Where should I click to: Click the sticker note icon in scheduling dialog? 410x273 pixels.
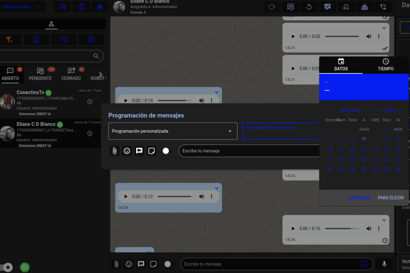coord(152,151)
